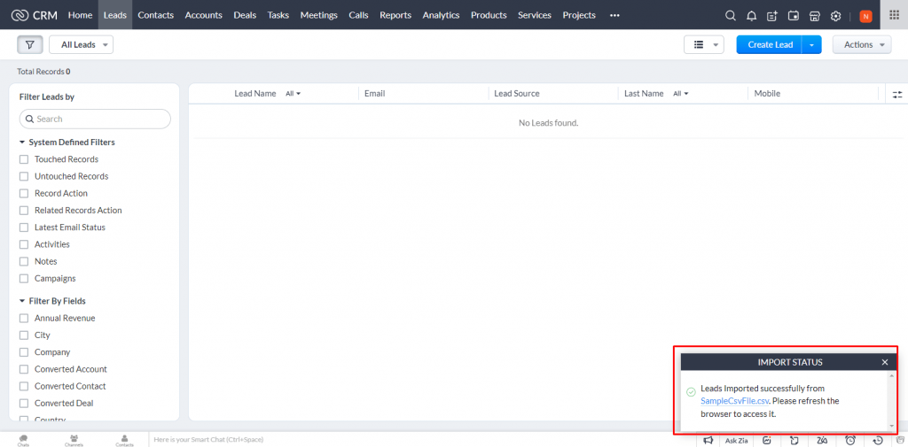Open Channels in the bottom bar

(x=74, y=440)
